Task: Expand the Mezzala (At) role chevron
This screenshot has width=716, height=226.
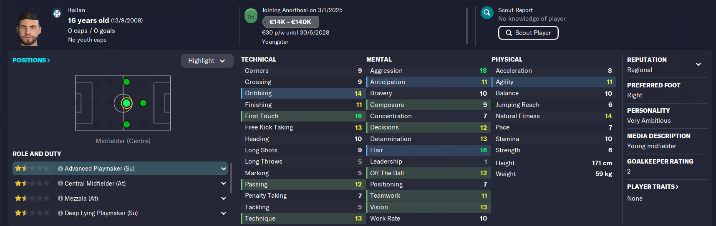Action: point(224,199)
